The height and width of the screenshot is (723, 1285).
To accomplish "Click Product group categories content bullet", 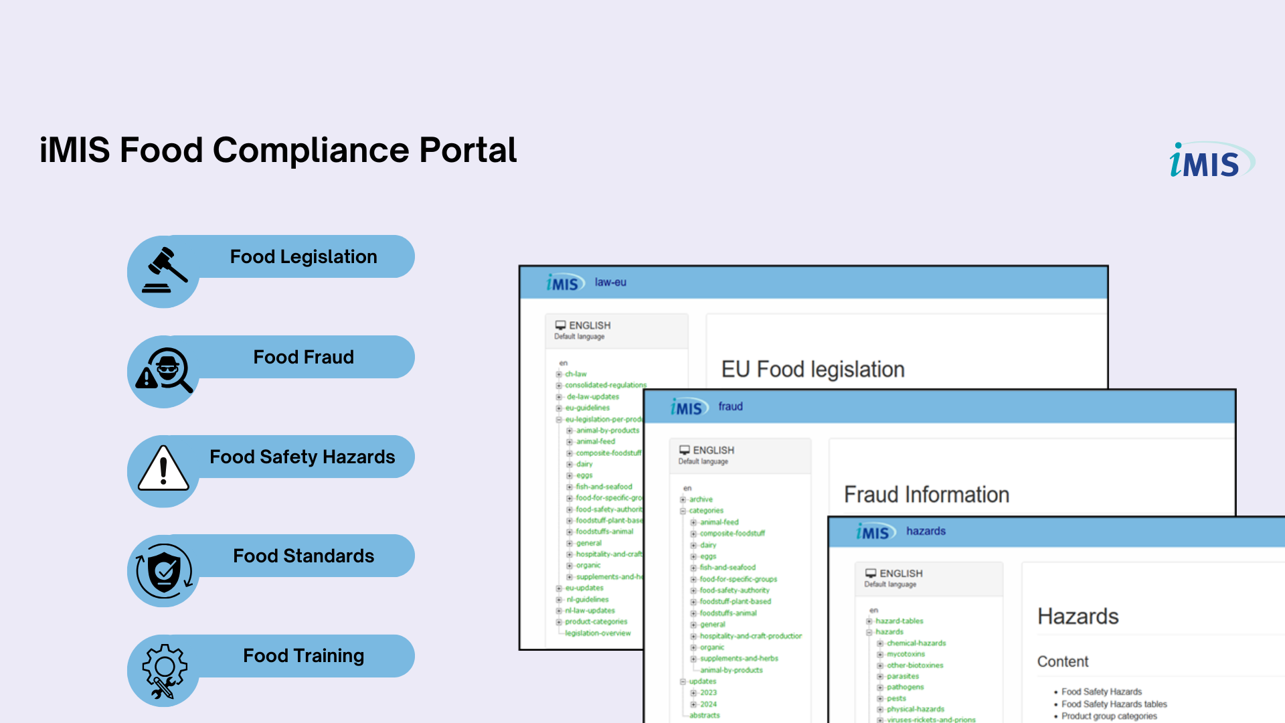I will click(1109, 716).
